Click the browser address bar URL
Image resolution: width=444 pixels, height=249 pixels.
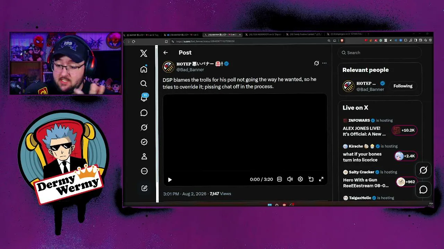point(205,41)
